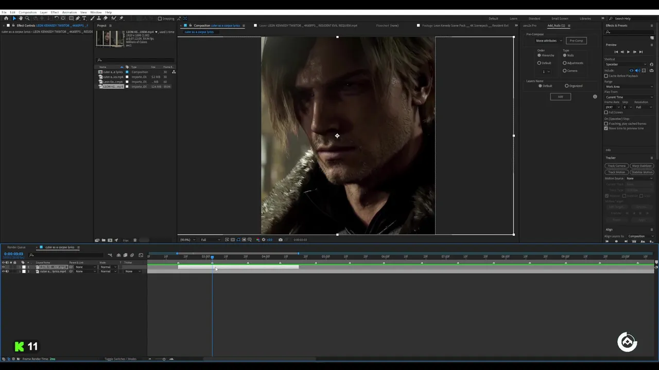Click the info icon in Add_Nulls panel
This screenshot has height=370, width=659.
point(595,97)
